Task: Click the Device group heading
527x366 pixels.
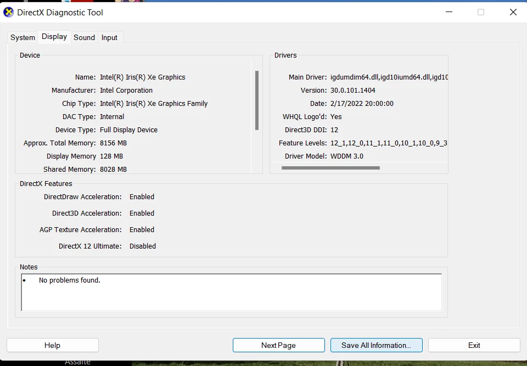Action: click(x=30, y=55)
